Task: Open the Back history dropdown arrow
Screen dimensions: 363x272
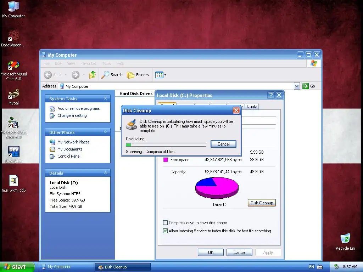Action: pos(66,75)
